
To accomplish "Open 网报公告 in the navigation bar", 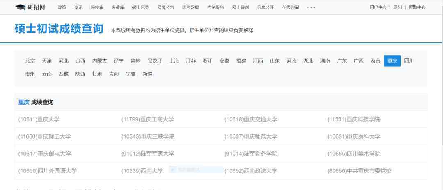I will click(166, 7).
